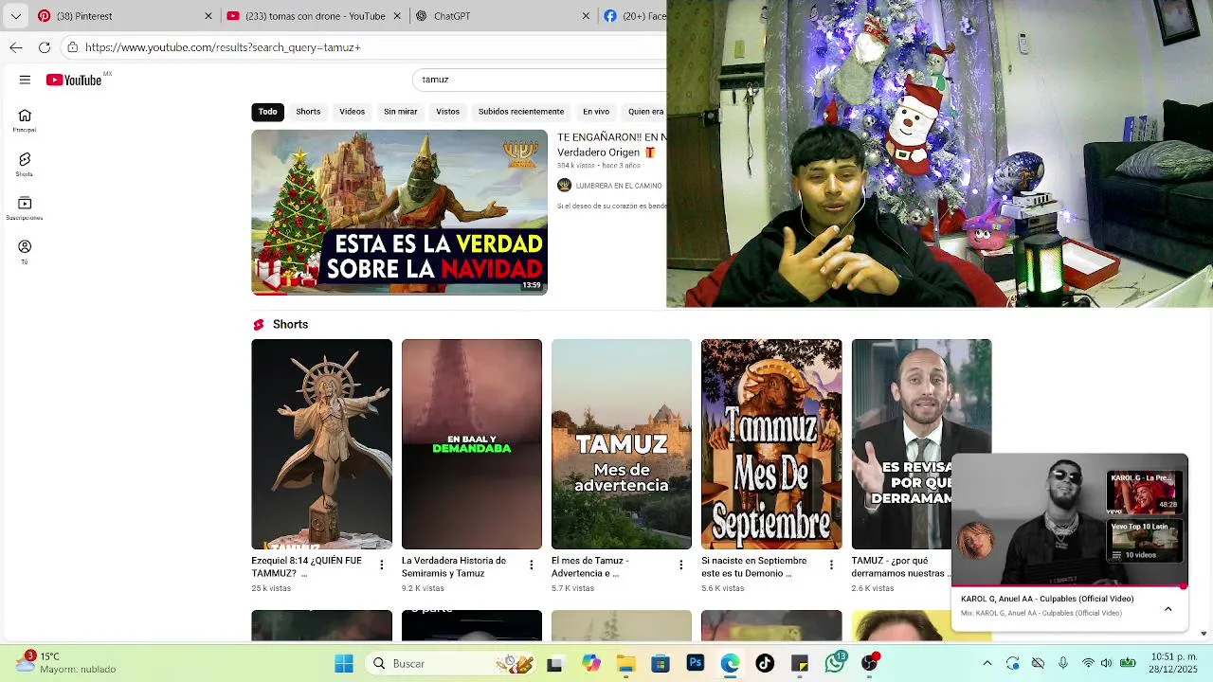Screen dimensions: 1213x682
Task: Select the Todo filter chip
Action: pyautogui.click(x=268, y=112)
